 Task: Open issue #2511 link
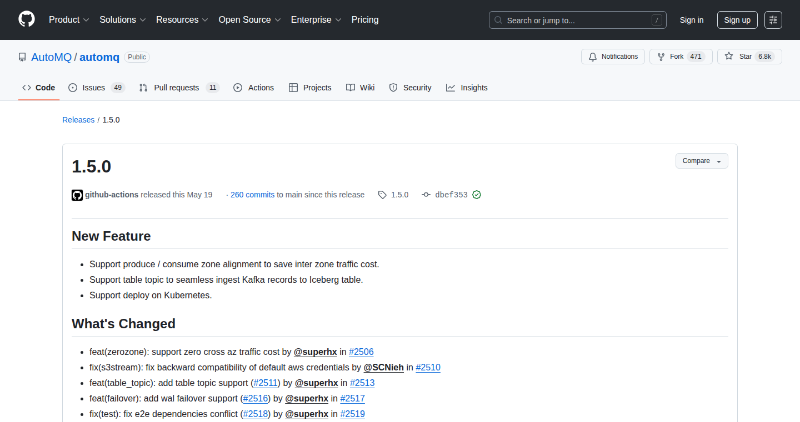click(266, 383)
